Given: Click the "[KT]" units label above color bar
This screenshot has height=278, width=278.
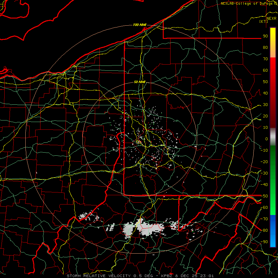Looking at the screenshot, I should [x=264, y=21].
